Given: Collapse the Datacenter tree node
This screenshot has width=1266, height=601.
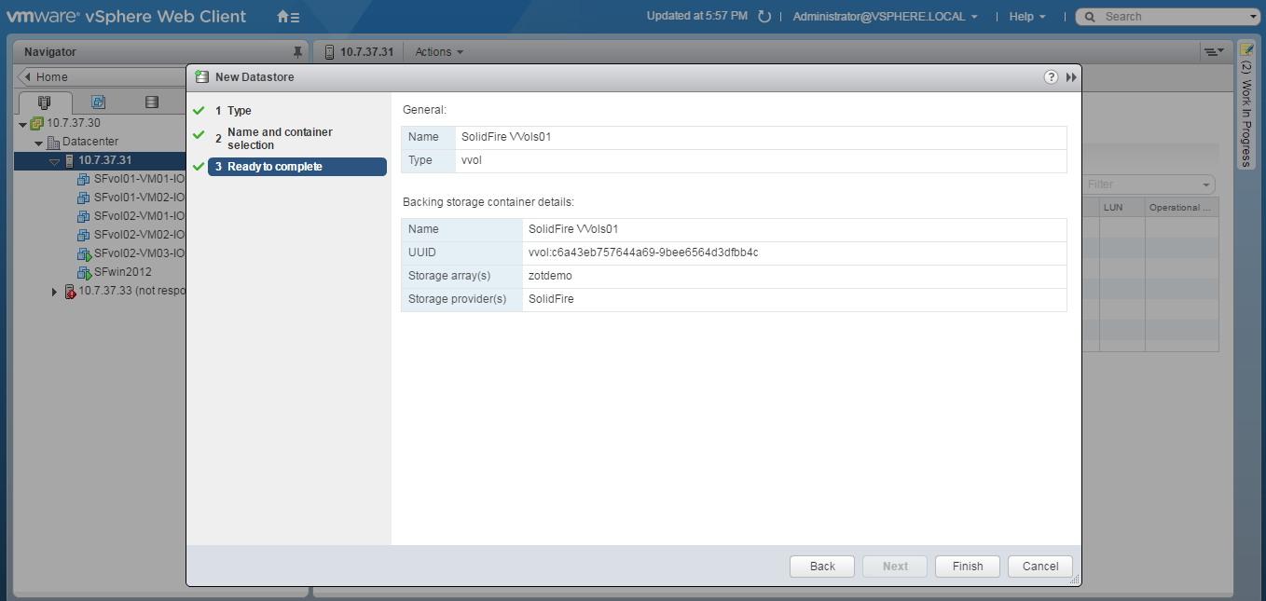Looking at the screenshot, I should (x=39, y=143).
